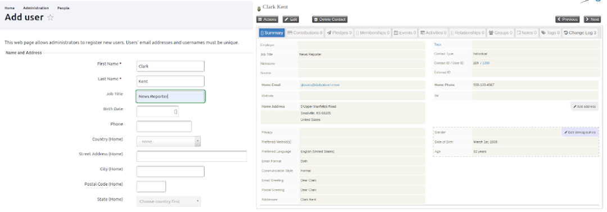Image resolution: width=607 pixels, height=212 pixels.
Task: Switch to the Groups tab
Action: point(500,33)
